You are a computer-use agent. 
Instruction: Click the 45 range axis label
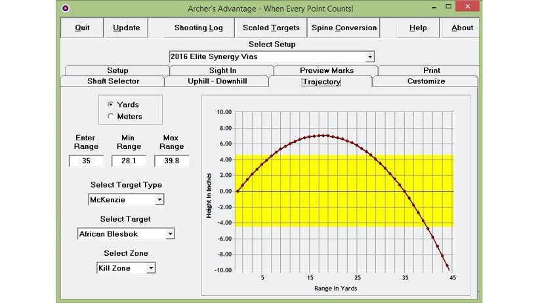(453, 277)
